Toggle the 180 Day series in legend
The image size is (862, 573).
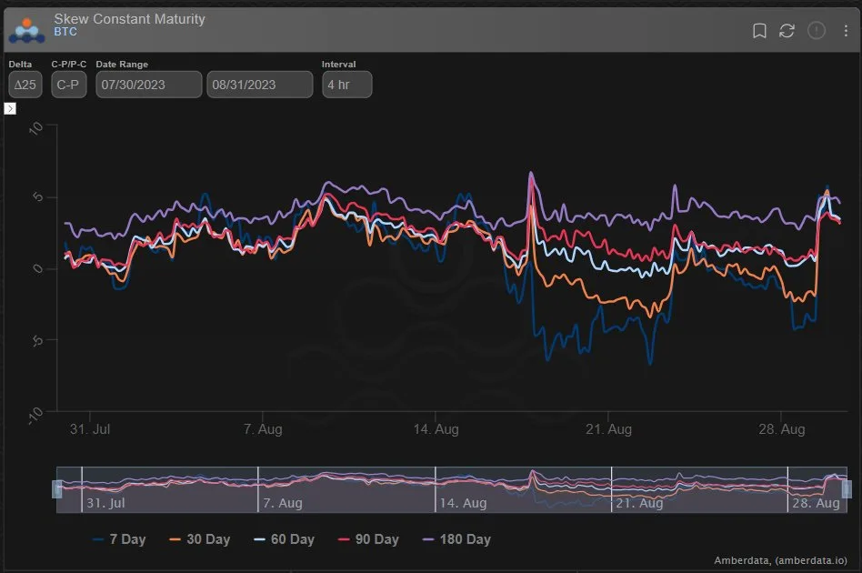click(456, 539)
